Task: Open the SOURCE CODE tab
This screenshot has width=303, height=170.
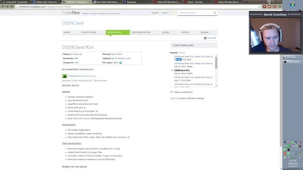Action: pos(89,33)
